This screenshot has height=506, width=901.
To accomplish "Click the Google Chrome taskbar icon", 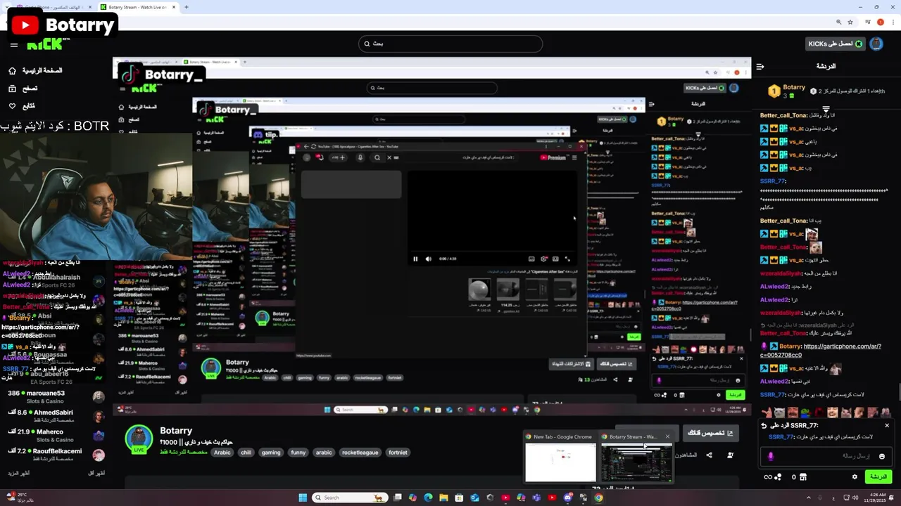I will (x=598, y=498).
